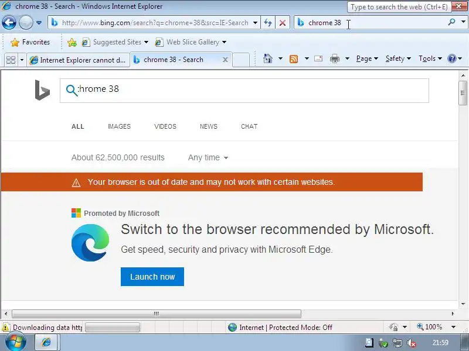Open the Tools menu
Viewport: 469px width, 351px height.
click(430, 58)
